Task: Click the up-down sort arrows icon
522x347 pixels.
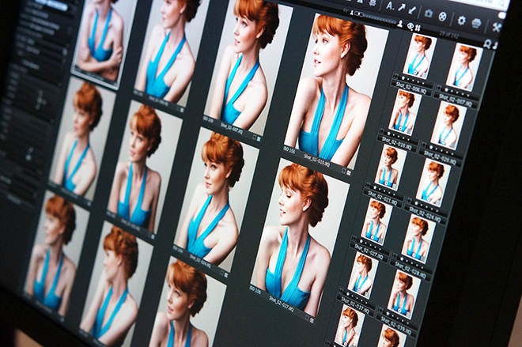Action: point(418,28)
